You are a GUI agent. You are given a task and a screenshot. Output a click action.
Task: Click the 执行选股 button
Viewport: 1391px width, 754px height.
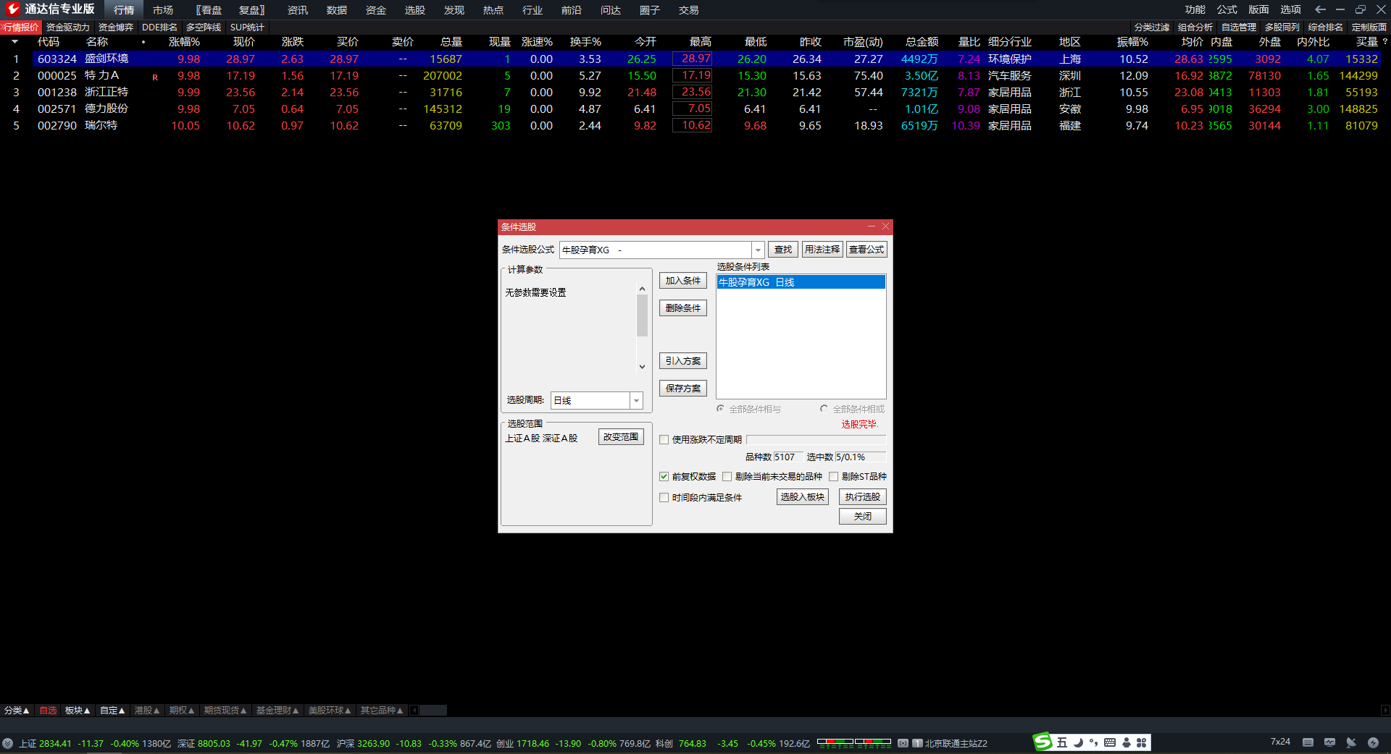(862, 497)
